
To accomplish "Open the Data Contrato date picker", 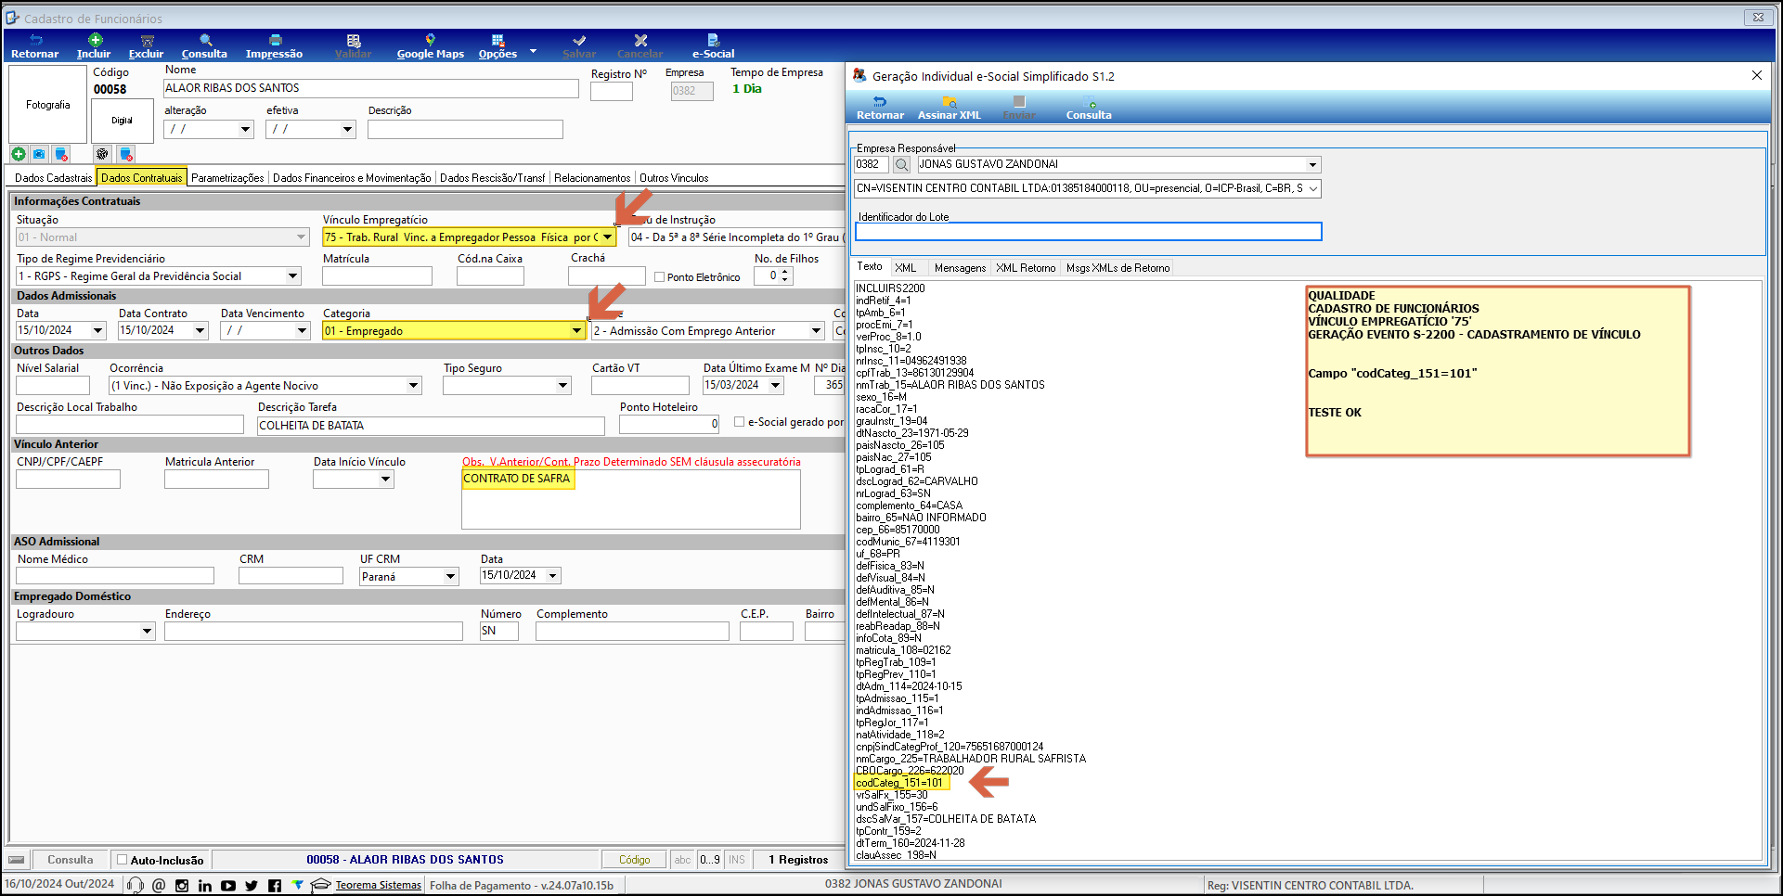I will (x=200, y=331).
